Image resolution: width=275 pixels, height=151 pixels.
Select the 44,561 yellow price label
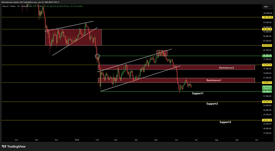(x=267, y=120)
